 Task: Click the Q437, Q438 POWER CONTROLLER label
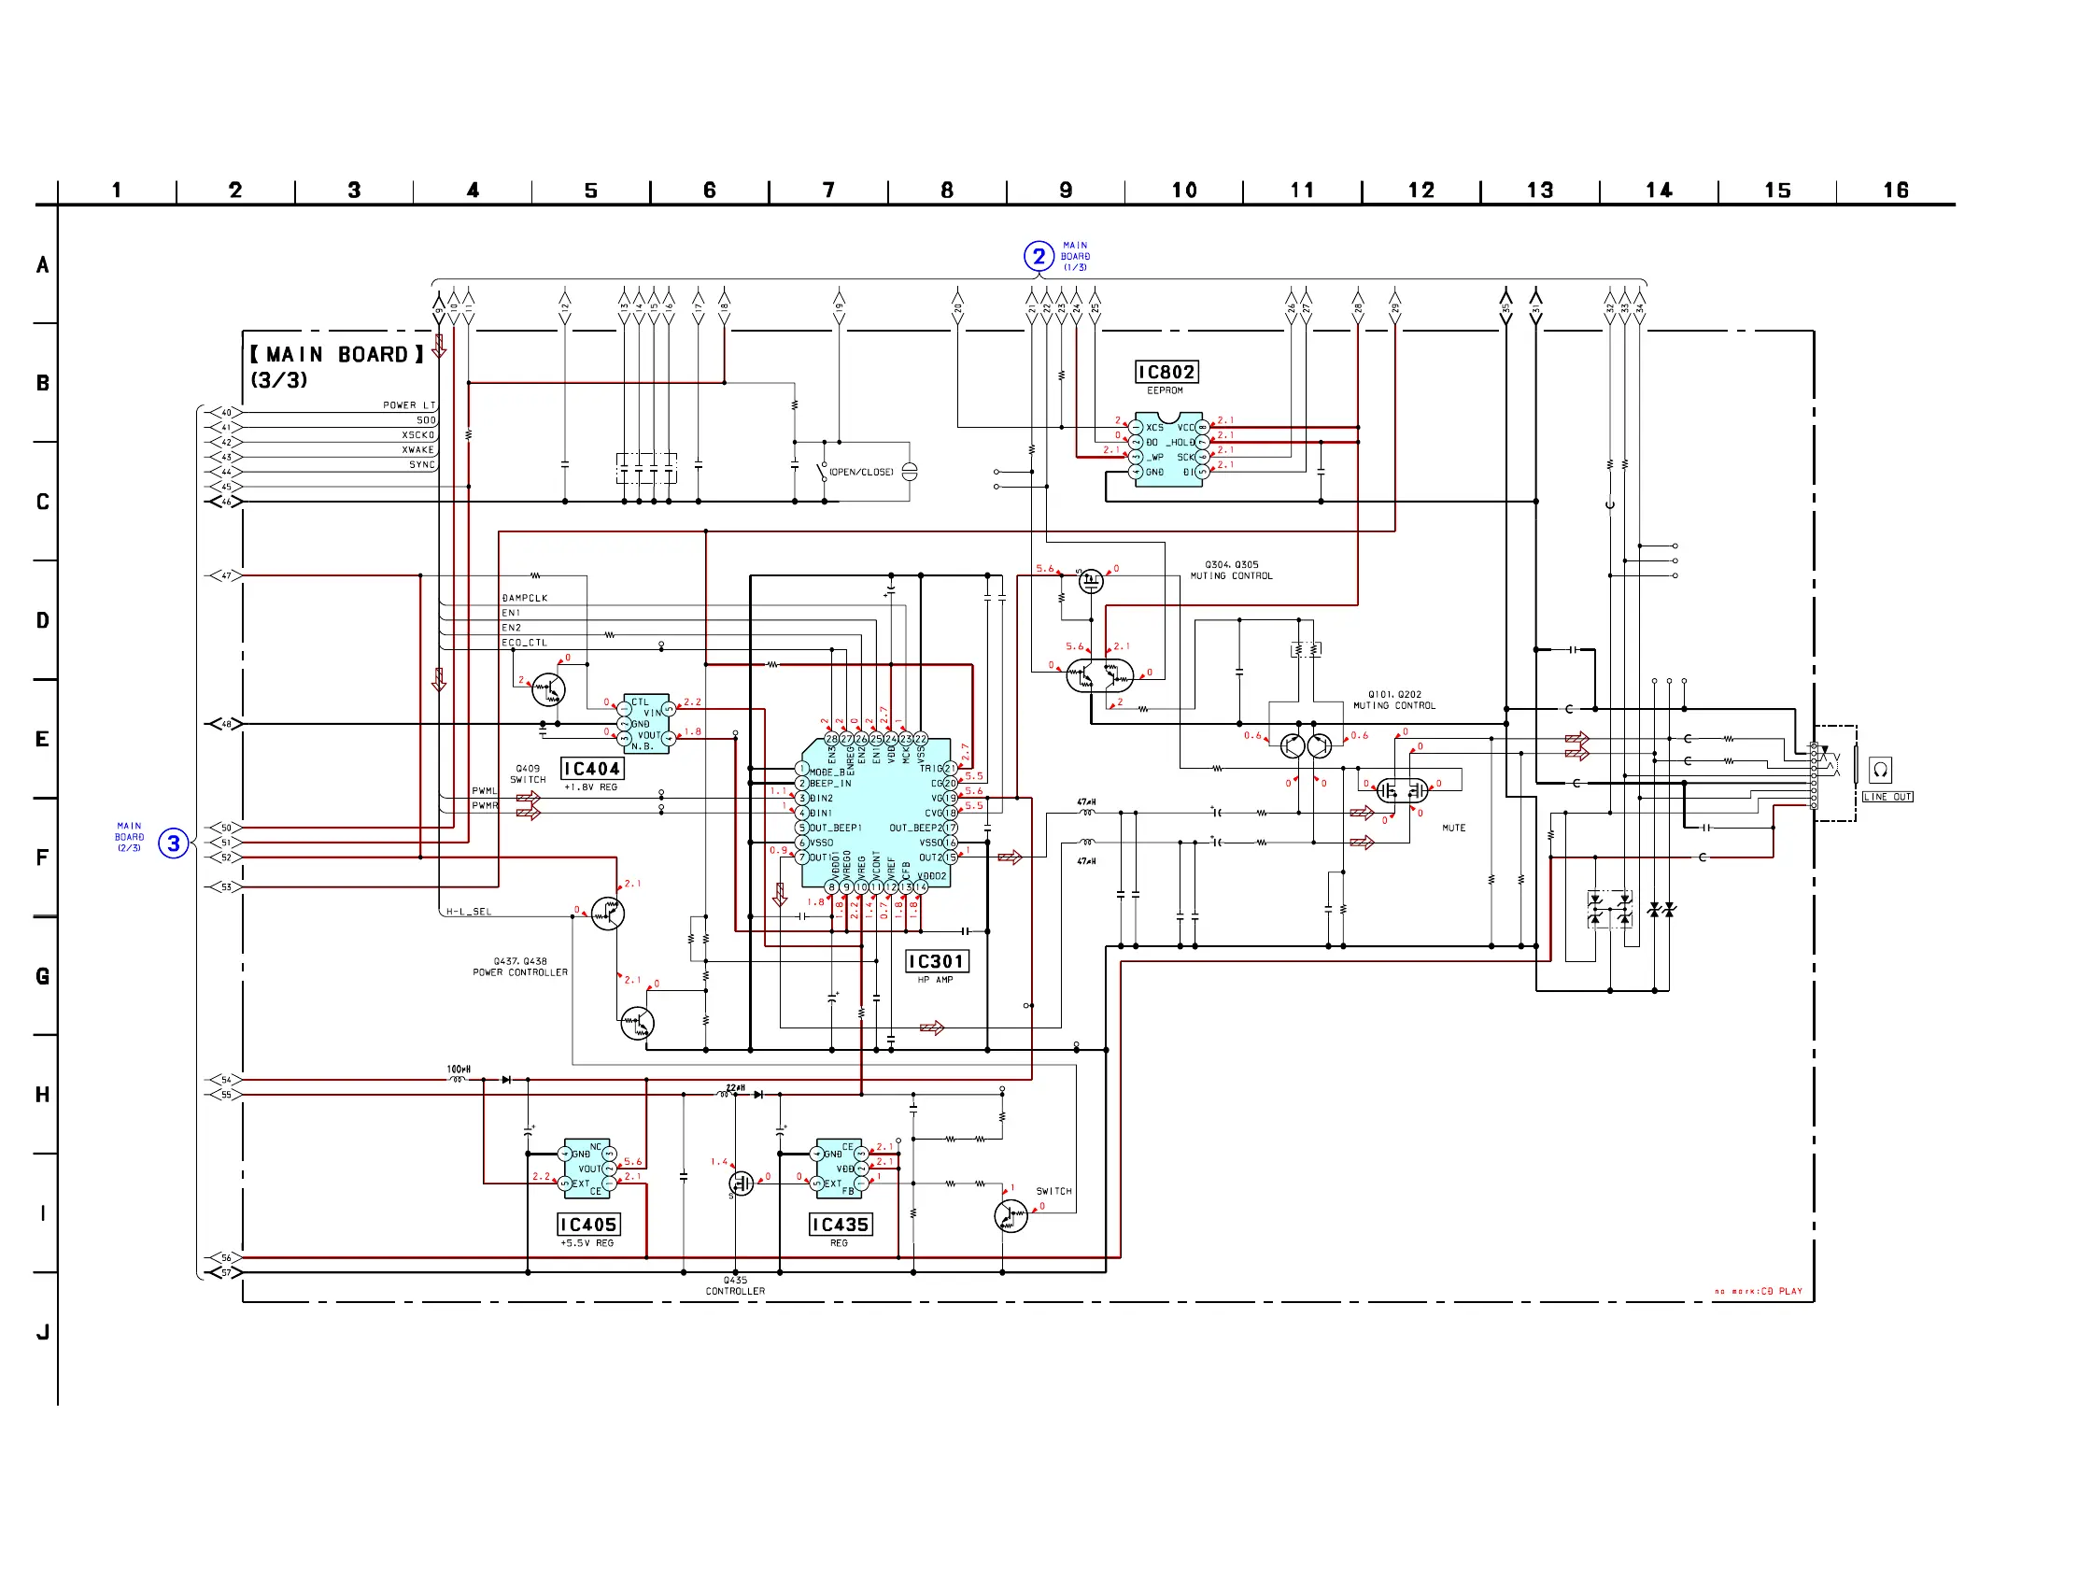pyautogui.click(x=520, y=967)
